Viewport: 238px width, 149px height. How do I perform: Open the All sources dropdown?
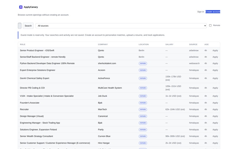click(121, 26)
